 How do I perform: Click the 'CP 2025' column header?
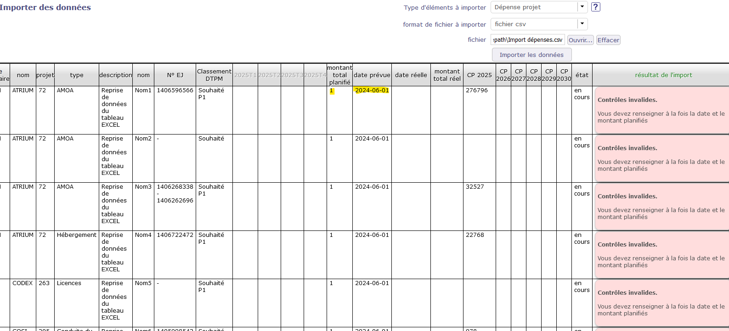[x=479, y=75]
